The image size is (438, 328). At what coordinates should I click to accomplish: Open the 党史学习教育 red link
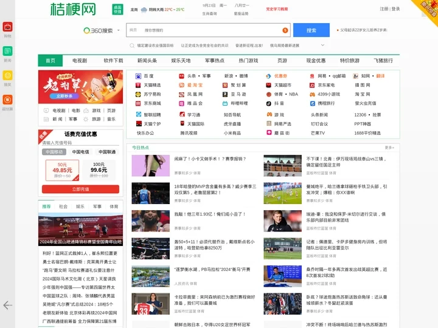click(277, 9)
